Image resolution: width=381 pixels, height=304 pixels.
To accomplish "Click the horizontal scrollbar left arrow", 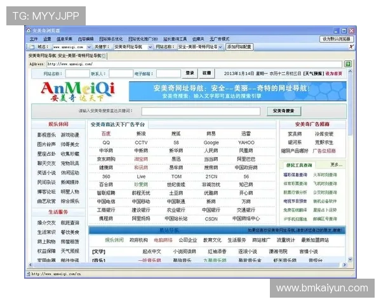I will pos(30,265).
